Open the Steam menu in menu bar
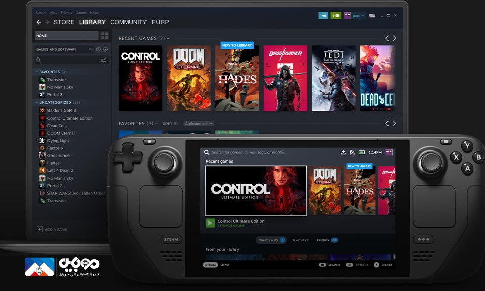This screenshot has width=485, height=291. 40,13
